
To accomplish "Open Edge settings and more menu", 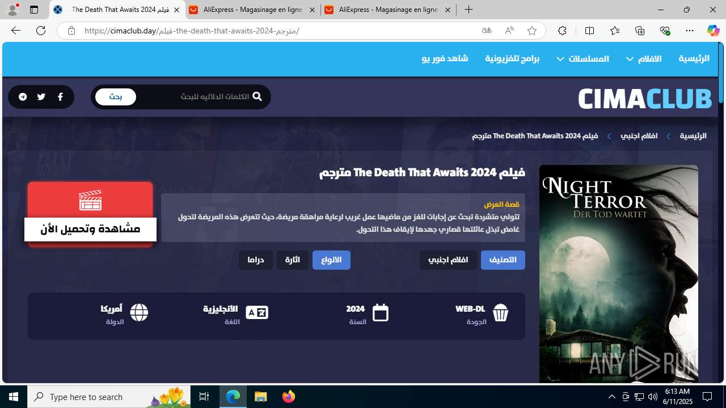I will pos(690,31).
